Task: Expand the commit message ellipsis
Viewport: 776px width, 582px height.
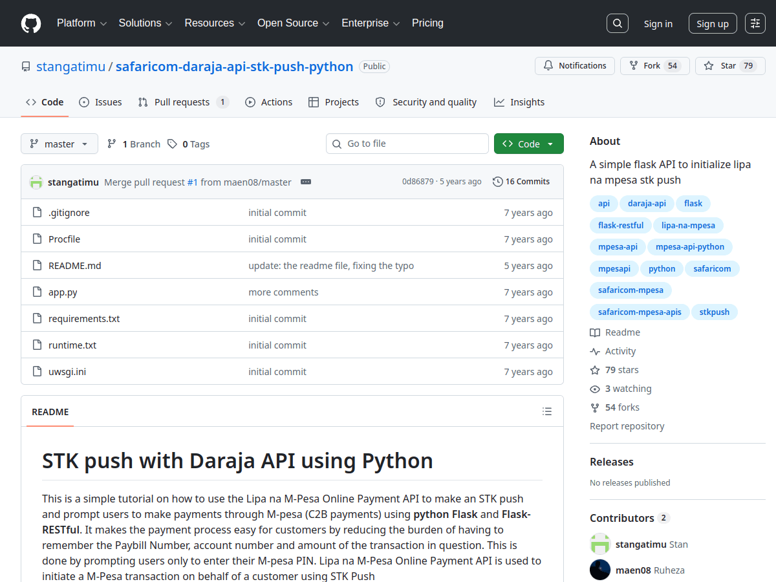Action: pos(306,182)
